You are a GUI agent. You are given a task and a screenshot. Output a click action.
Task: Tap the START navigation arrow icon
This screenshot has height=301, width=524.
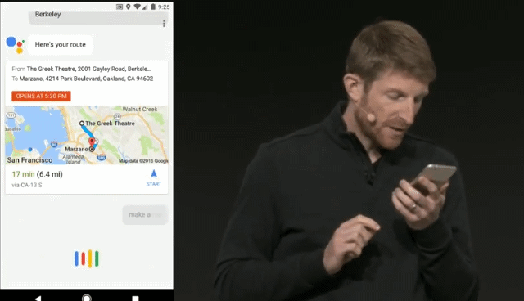click(154, 173)
